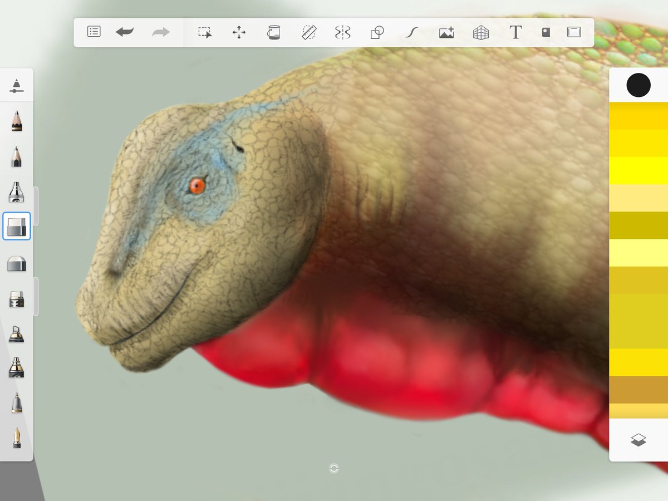
Task: Select the ballpoint pen brush
Action: [x=17, y=402]
